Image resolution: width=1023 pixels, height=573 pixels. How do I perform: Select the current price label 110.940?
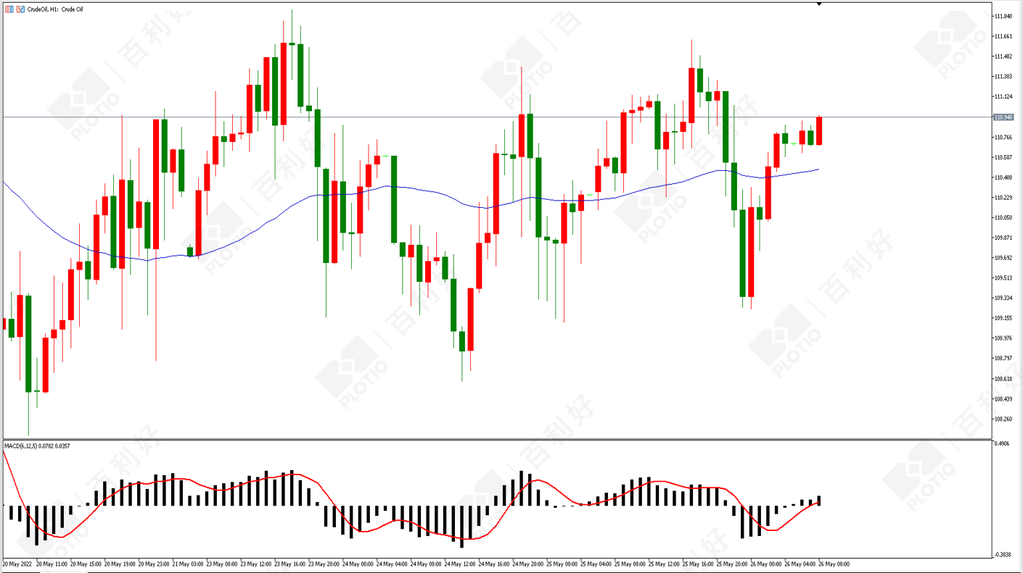[1003, 117]
